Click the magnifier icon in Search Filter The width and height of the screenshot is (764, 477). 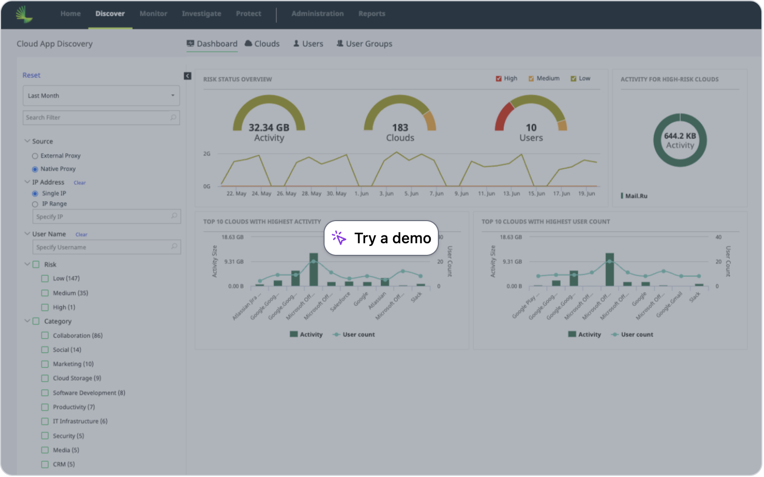(x=173, y=117)
